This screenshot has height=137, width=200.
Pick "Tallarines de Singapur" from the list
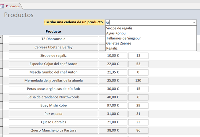(123, 38)
